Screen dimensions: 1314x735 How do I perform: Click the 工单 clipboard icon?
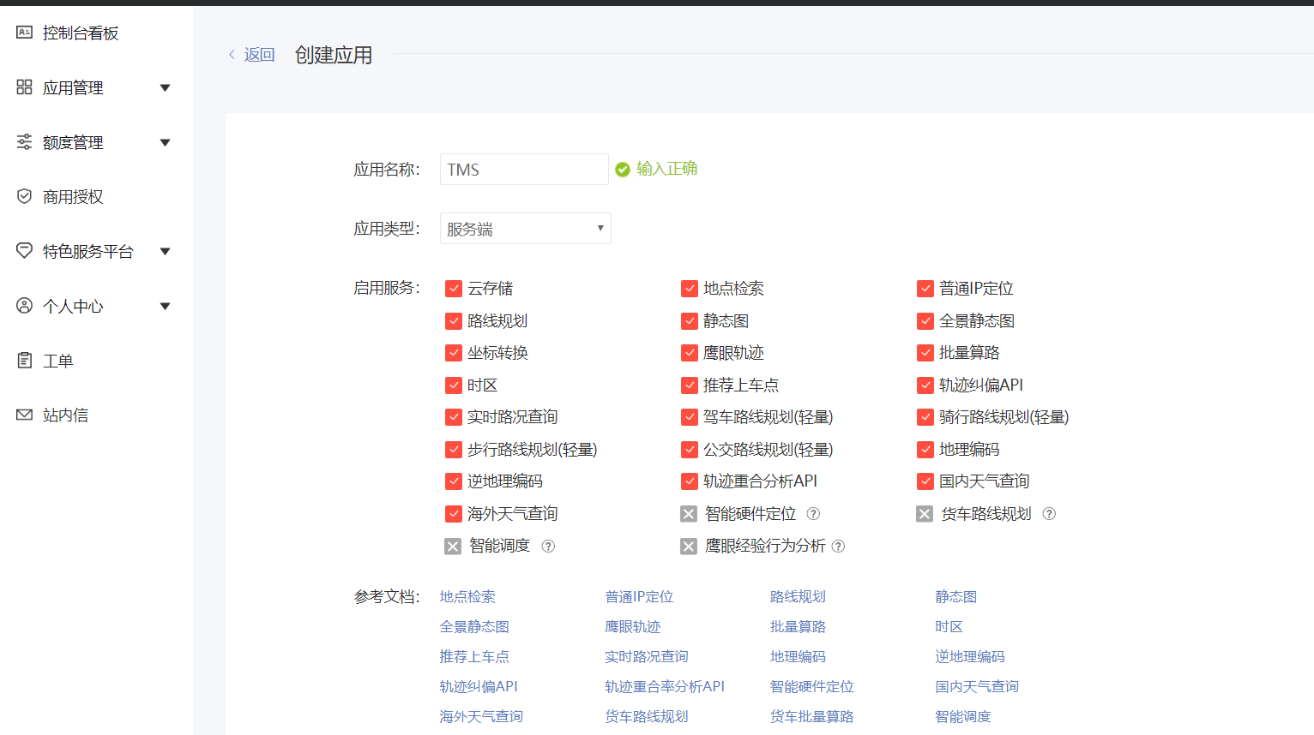point(24,361)
